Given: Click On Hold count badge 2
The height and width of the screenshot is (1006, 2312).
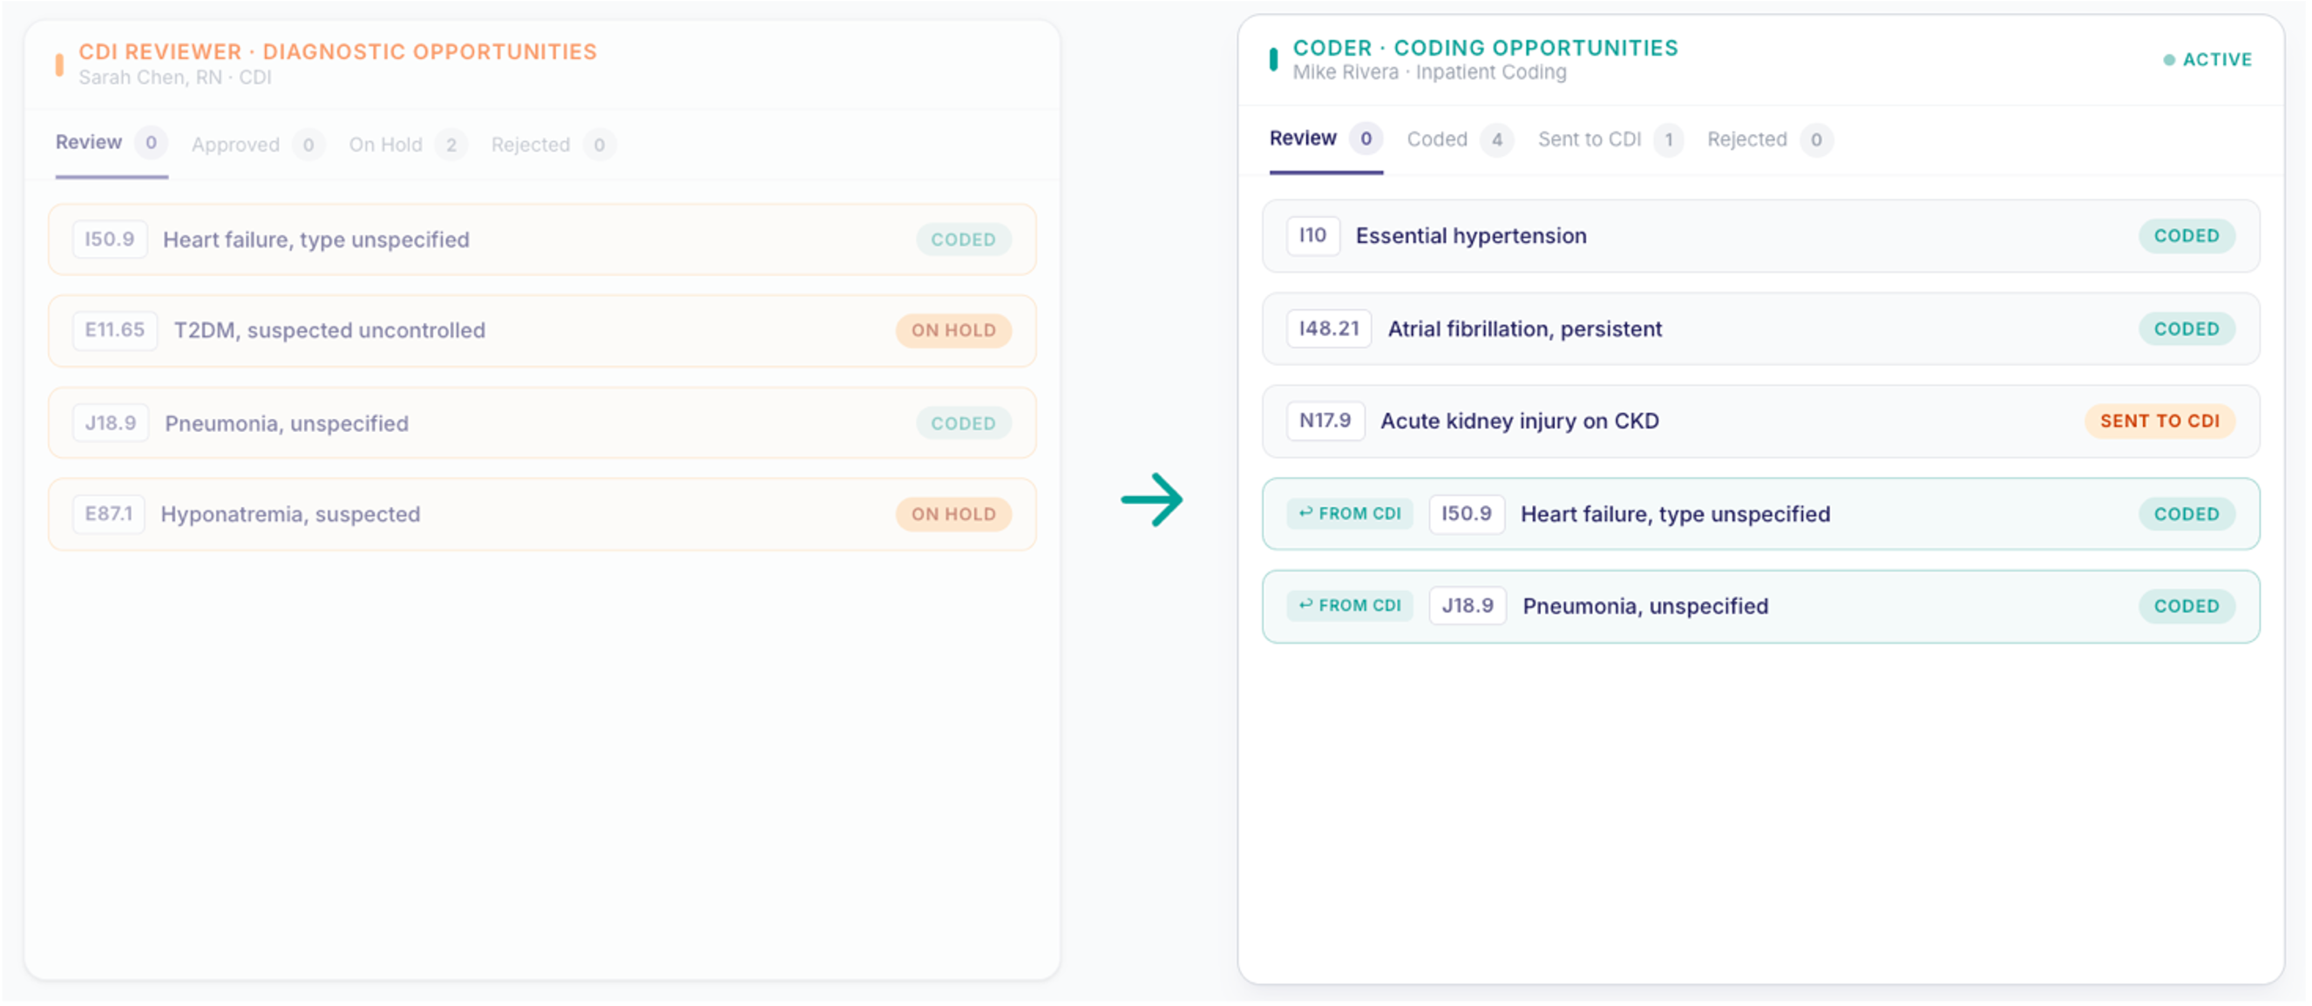Looking at the screenshot, I should click(451, 145).
